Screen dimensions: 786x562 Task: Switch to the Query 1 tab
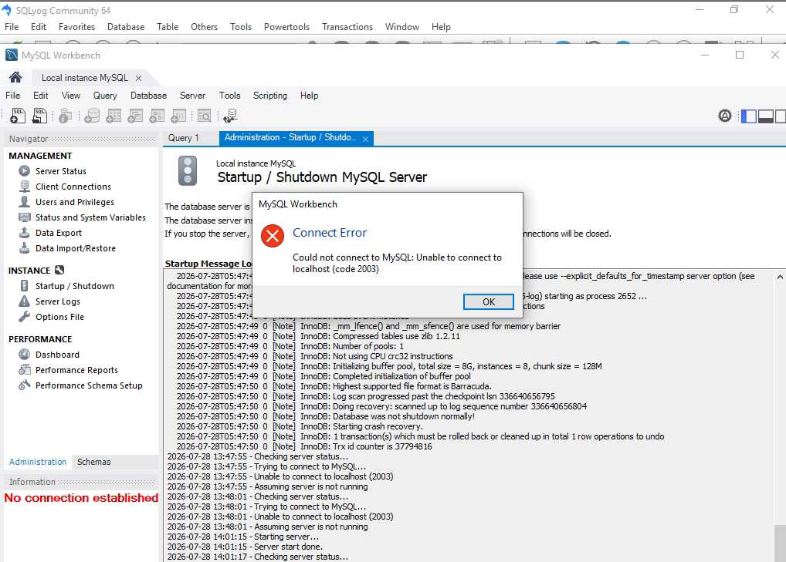click(x=184, y=138)
